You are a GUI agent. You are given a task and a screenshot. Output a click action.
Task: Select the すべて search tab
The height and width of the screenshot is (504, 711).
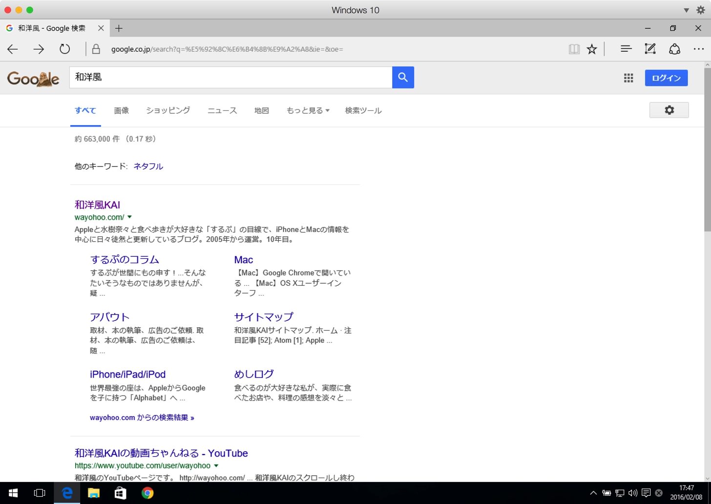tap(85, 110)
